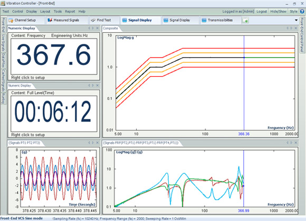Open the Front-End Control Panel side tab
The height and width of the screenshot is (221, 306).
coord(302,35)
